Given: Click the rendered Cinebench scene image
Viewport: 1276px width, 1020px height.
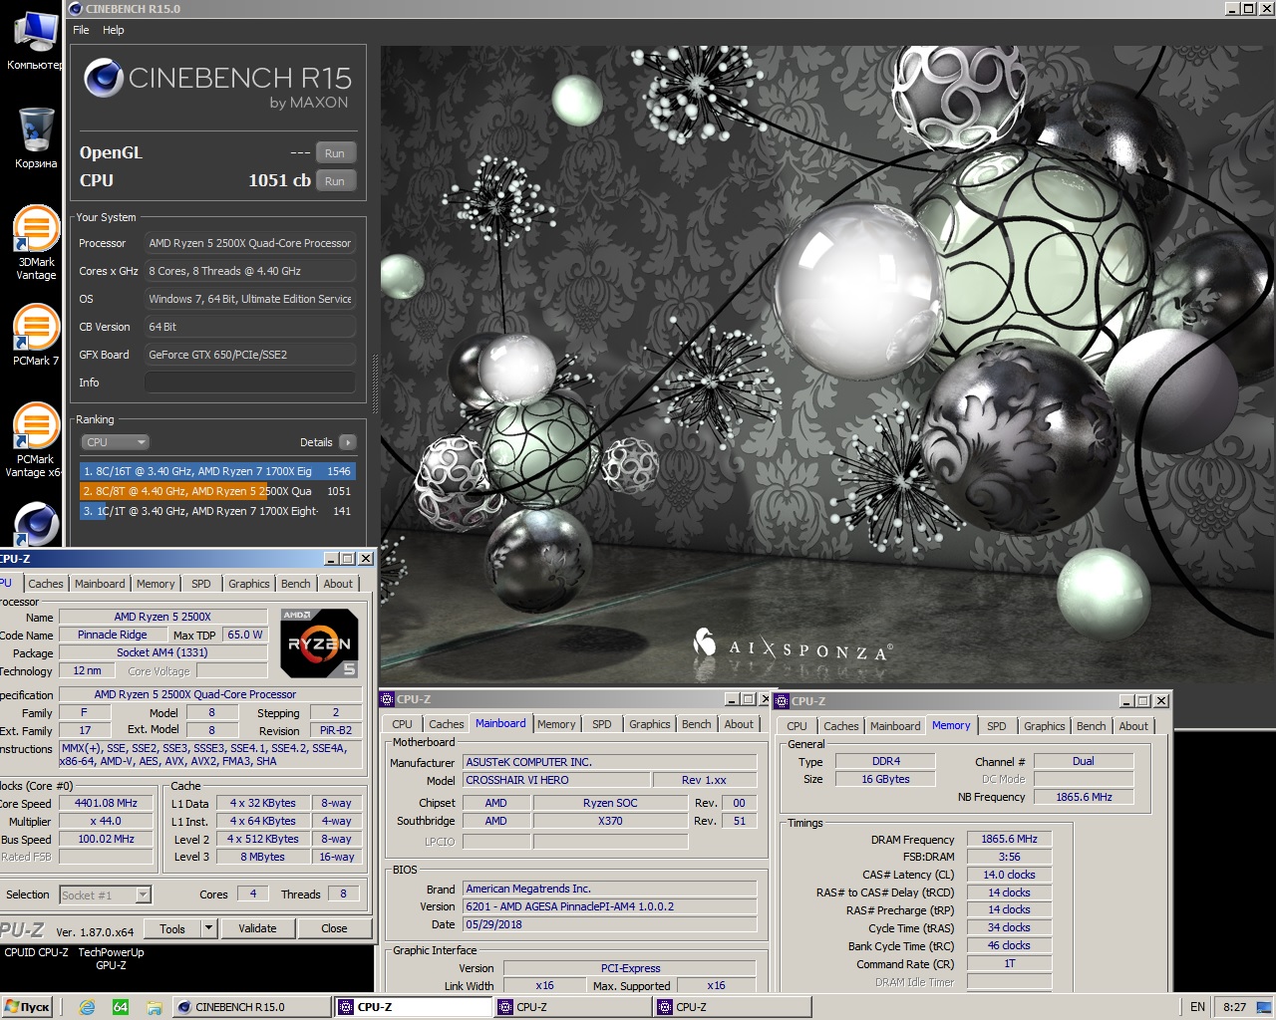Looking at the screenshot, I should tap(827, 364).
